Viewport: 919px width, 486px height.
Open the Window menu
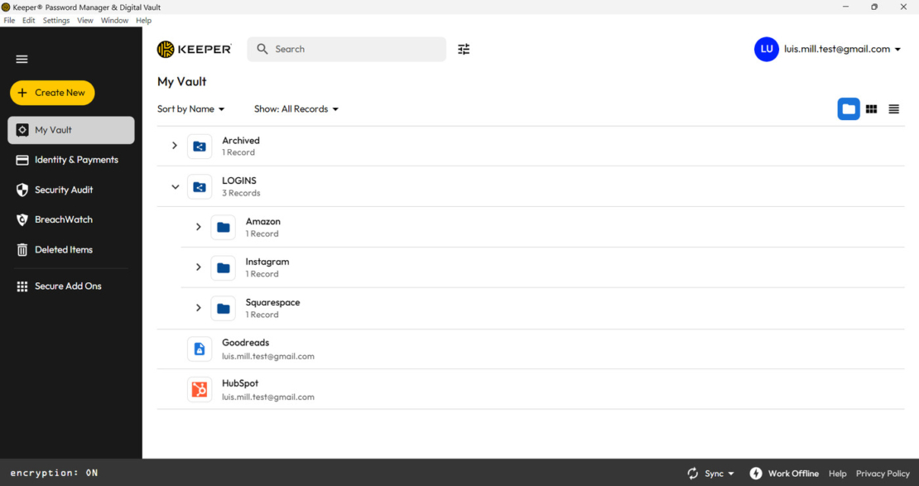coord(114,20)
